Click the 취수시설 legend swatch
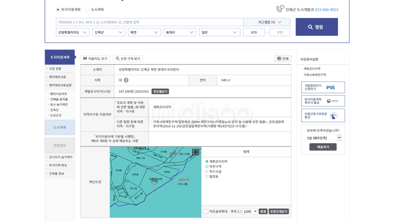Image resolution: width=400 pixels, height=222 pixels. pos(207,172)
